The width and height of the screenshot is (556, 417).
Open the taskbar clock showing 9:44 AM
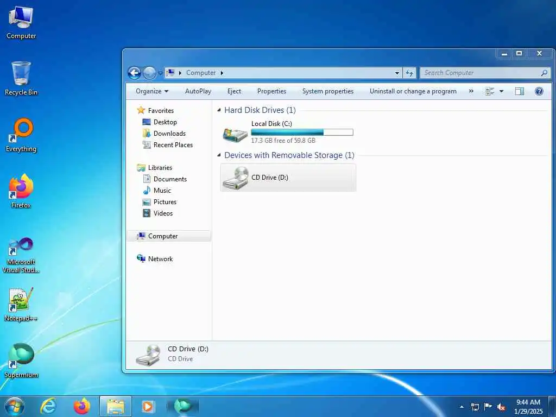tap(528, 407)
